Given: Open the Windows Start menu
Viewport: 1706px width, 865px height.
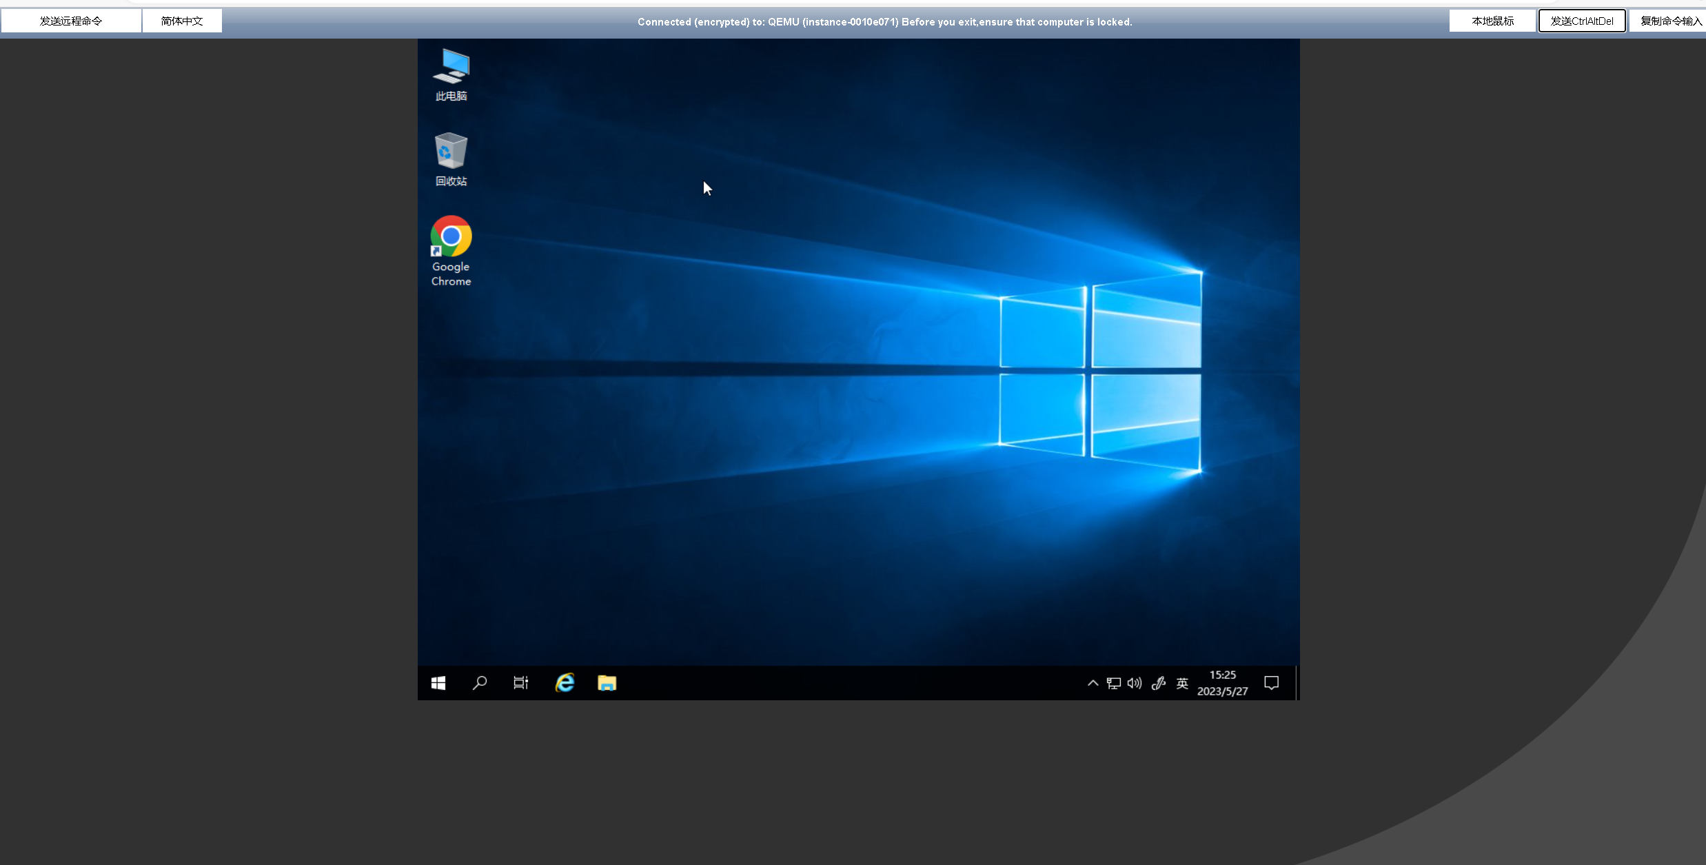Looking at the screenshot, I should point(438,683).
